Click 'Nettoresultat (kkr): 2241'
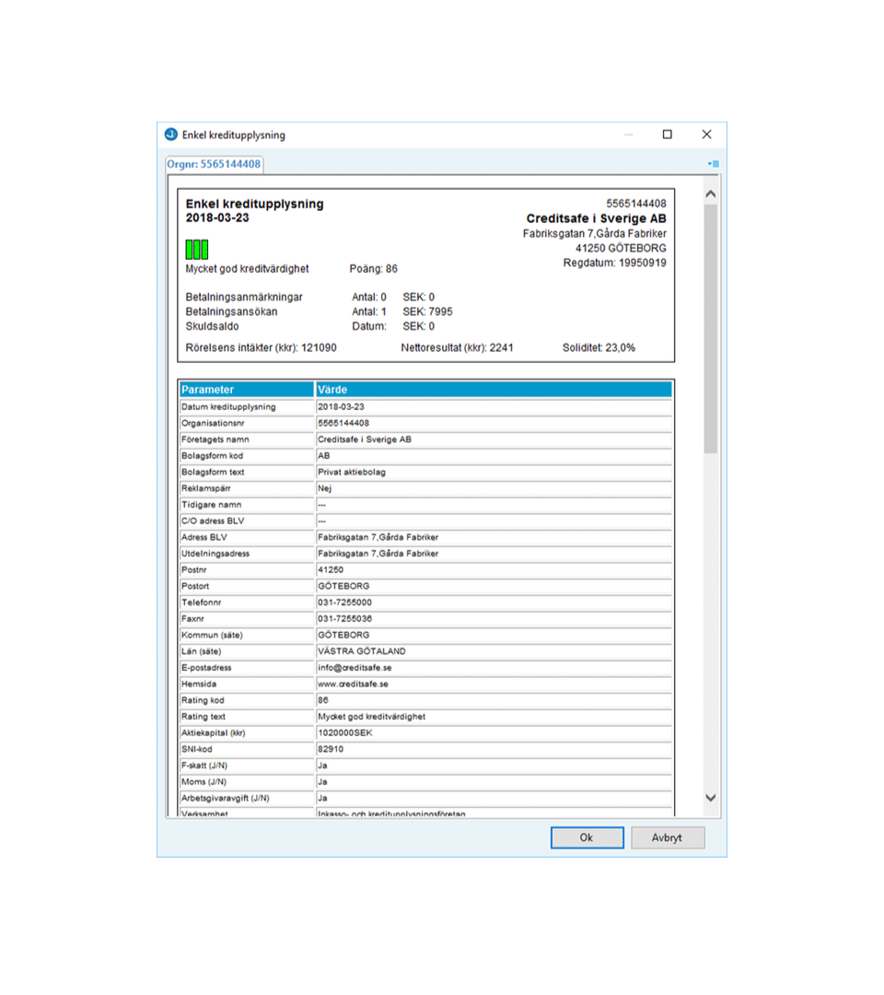The width and height of the screenshot is (884, 995). pyautogui.click(x=458, y=347)
